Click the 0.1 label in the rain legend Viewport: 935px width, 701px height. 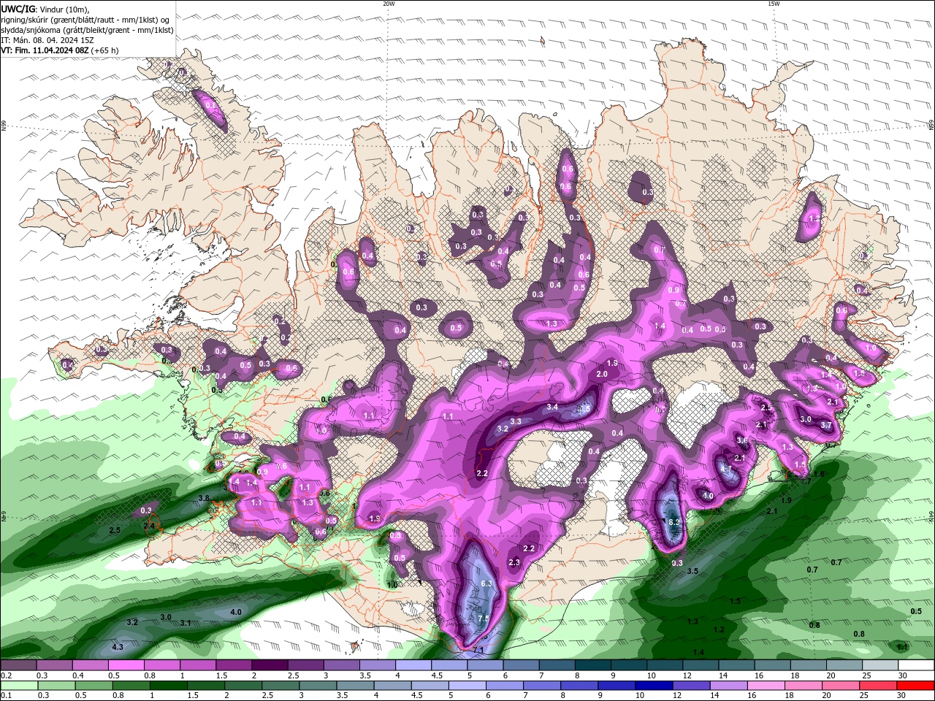[7, 696]
